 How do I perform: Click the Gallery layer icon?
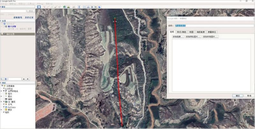pyautogui.click(x=6, y=107)
